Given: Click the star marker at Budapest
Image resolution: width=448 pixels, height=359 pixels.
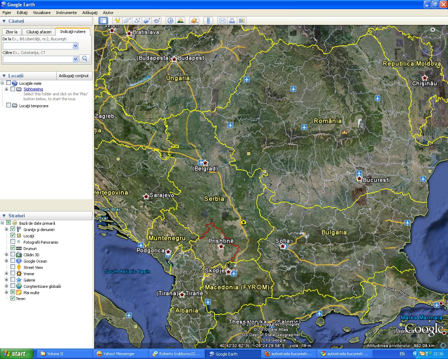Looking at the screenshot, I should tap(174, 59).
